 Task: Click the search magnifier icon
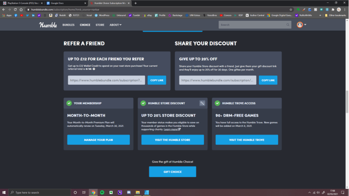click(x=288, y=25)
